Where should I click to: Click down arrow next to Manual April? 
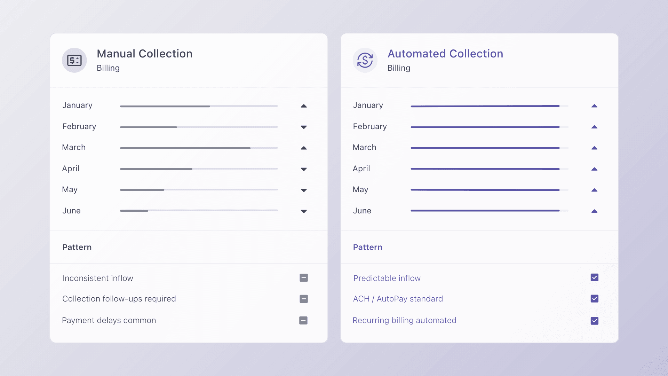tap(304, 169)
